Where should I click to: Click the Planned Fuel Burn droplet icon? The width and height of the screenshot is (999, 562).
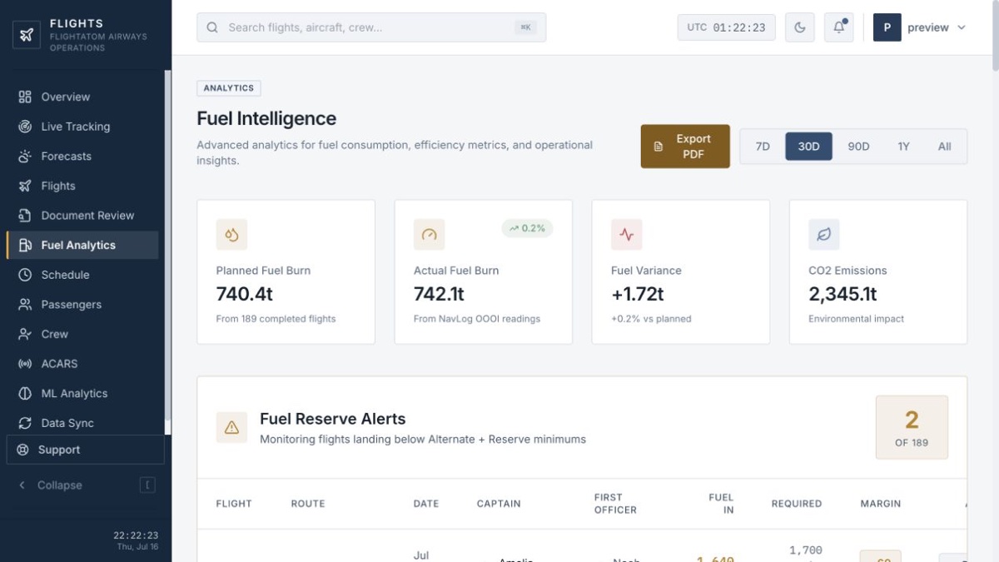tap(231, 235)
